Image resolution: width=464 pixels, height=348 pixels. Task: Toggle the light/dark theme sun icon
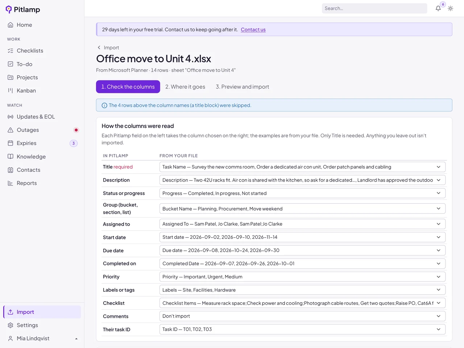pos(450,8)
